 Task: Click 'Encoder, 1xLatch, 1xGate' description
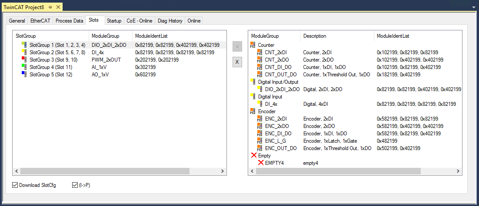(330, 141)
